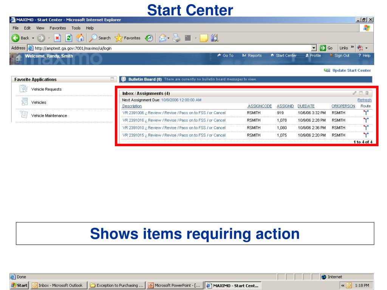Sort assignments by DUEDATE column
The width and height of the screenshot is (387, 290).
point(306,106)
